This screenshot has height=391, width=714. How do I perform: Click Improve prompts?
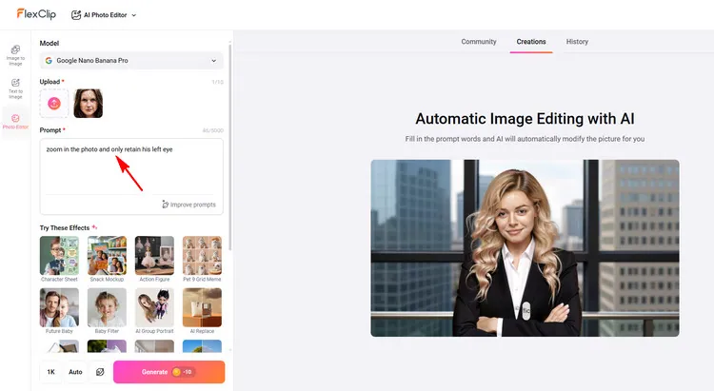click(188, 205)
